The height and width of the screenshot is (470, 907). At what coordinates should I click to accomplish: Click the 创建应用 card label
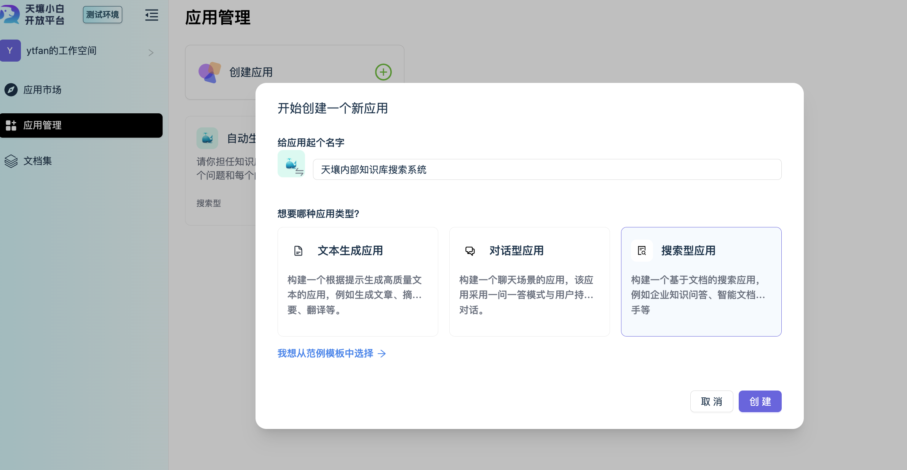click(251, 72)
